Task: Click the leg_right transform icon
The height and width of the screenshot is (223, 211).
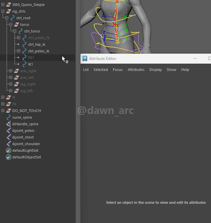Action: point(17,84)
